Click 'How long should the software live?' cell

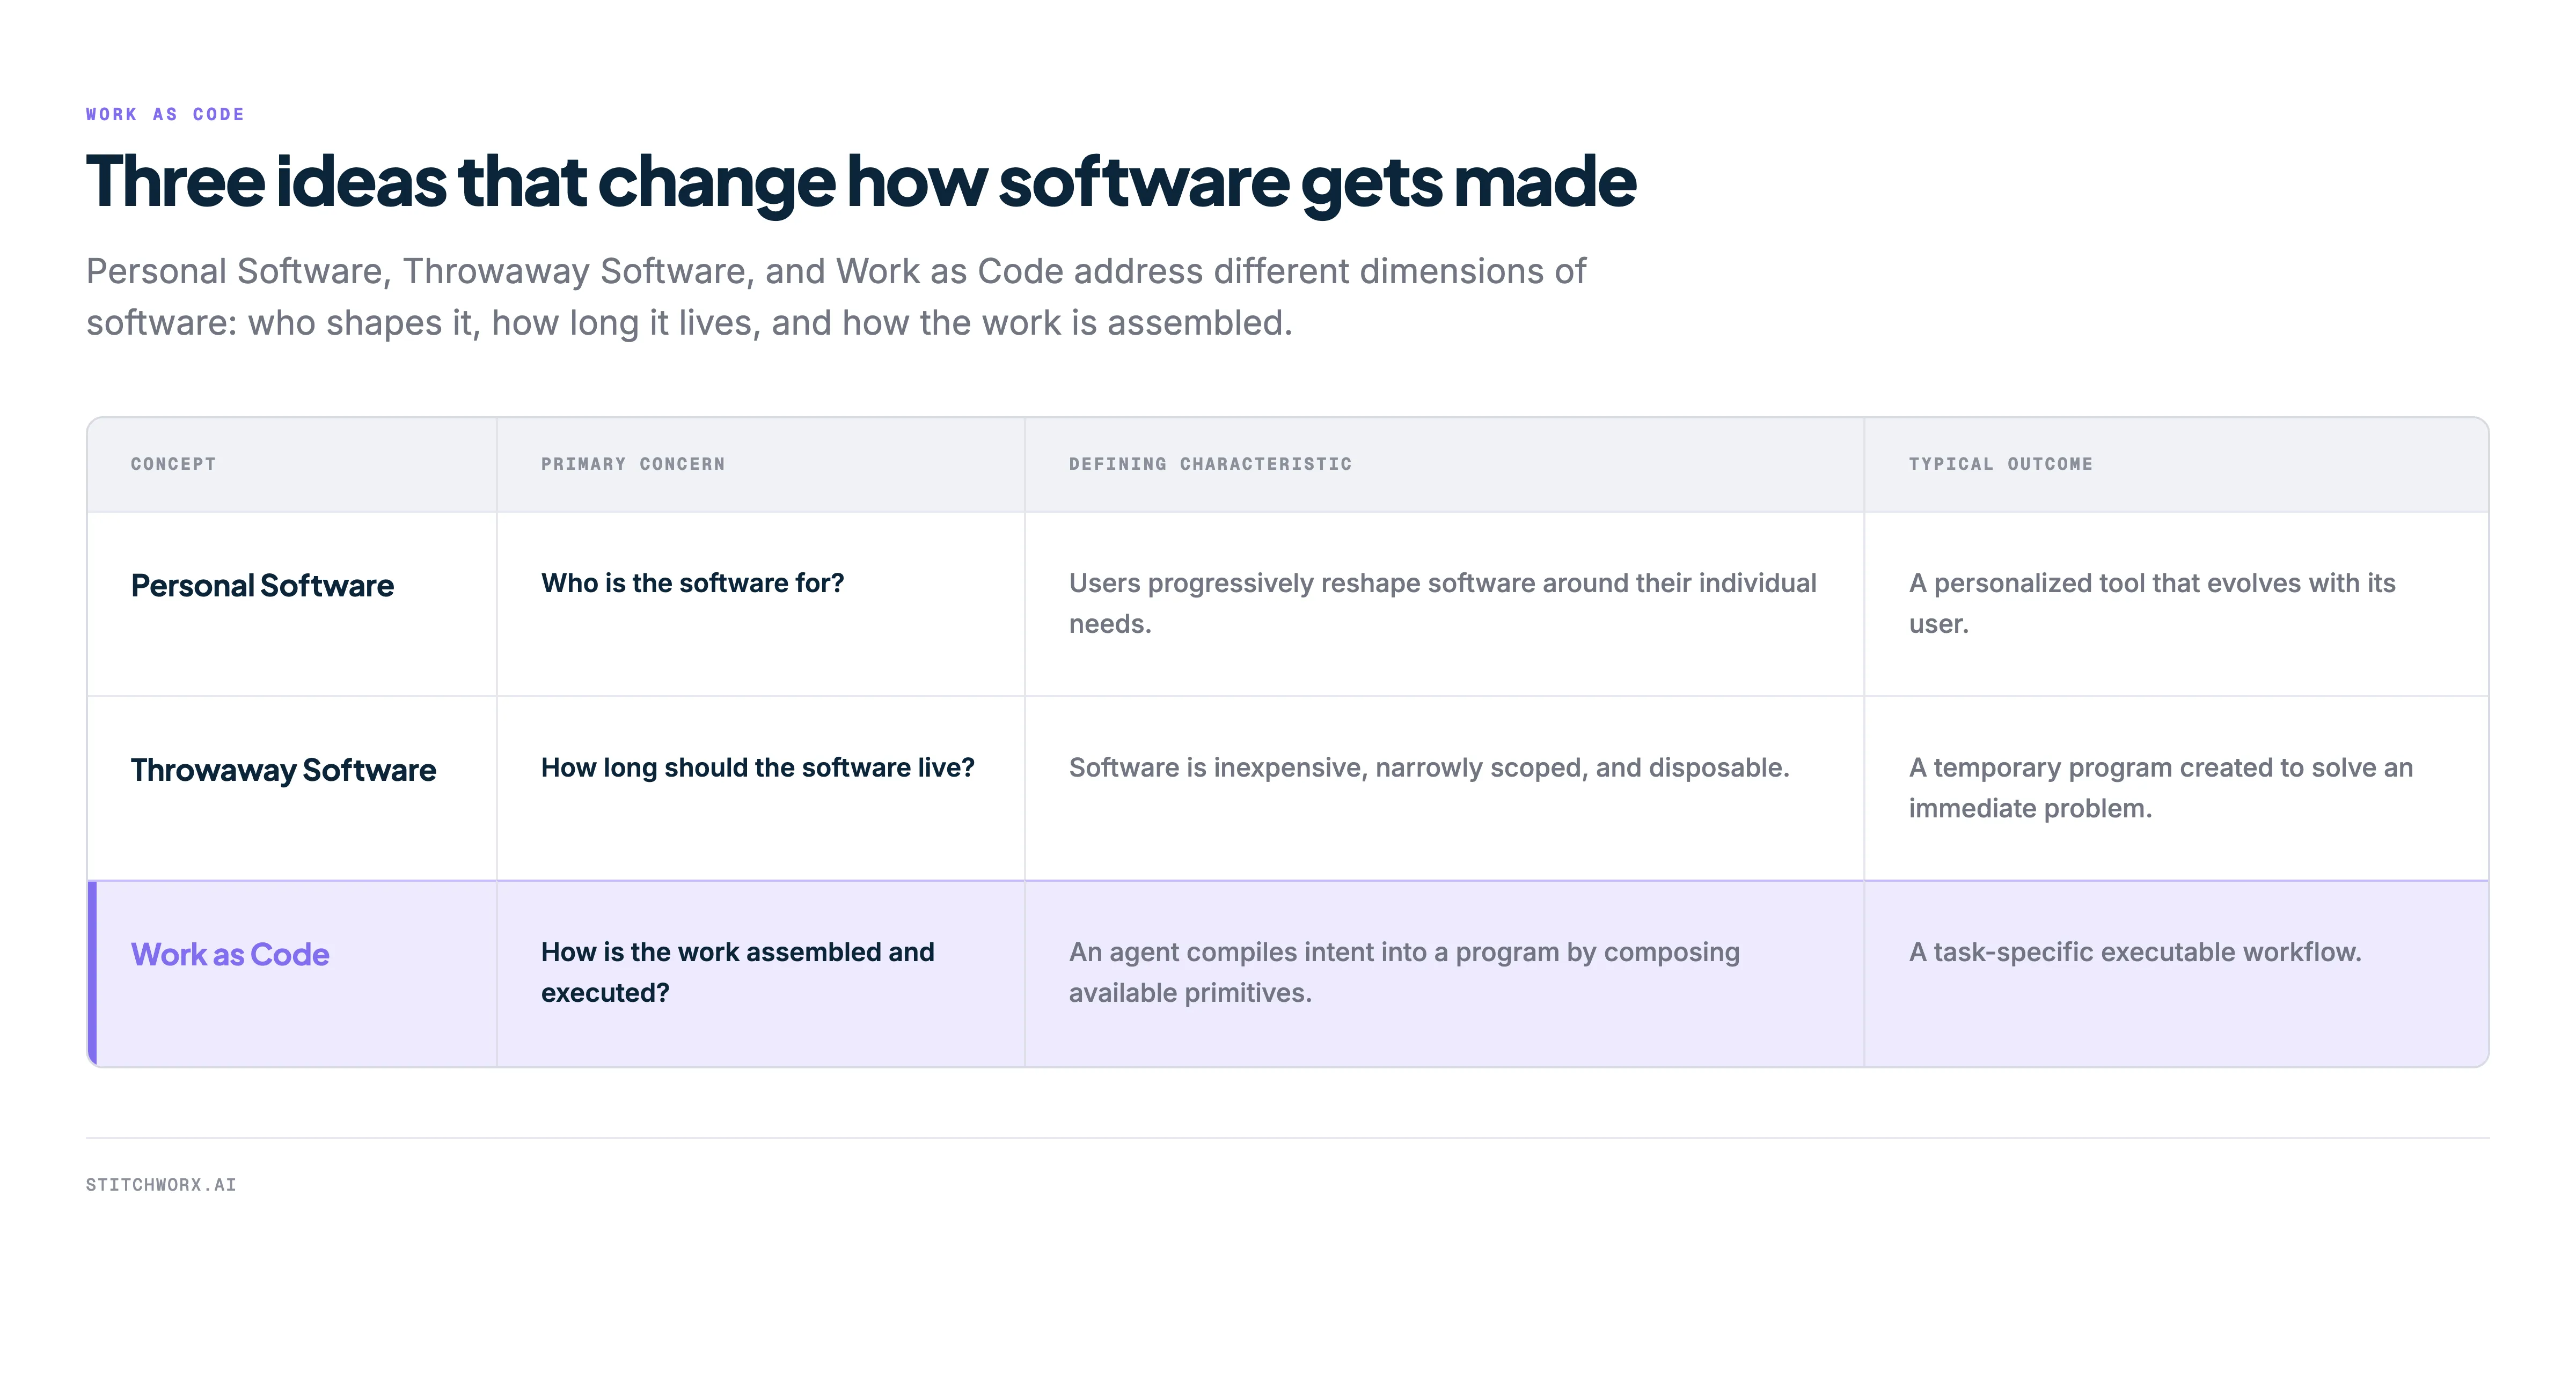pyautogui.click(x=757, y=767)
